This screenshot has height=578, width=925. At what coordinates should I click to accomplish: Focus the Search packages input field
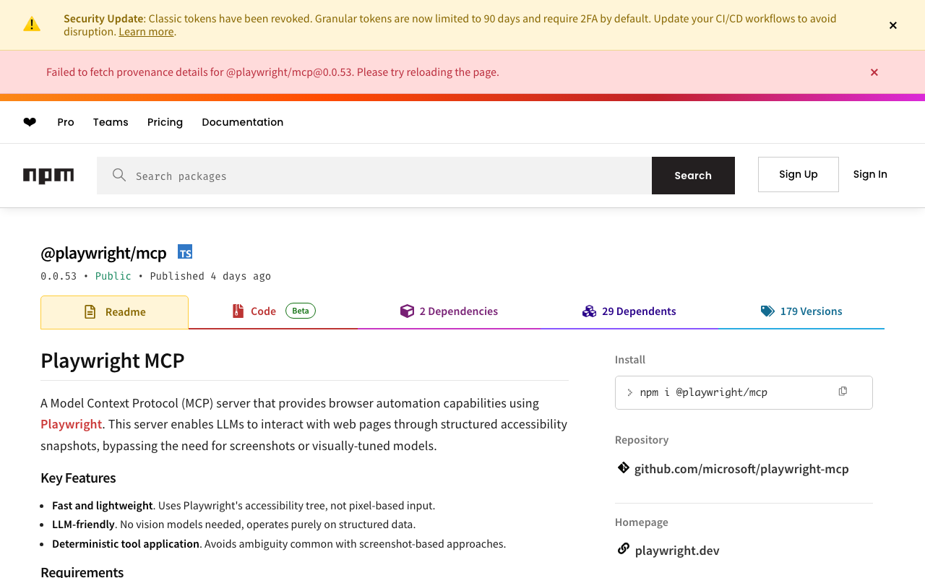coord(390,176)
